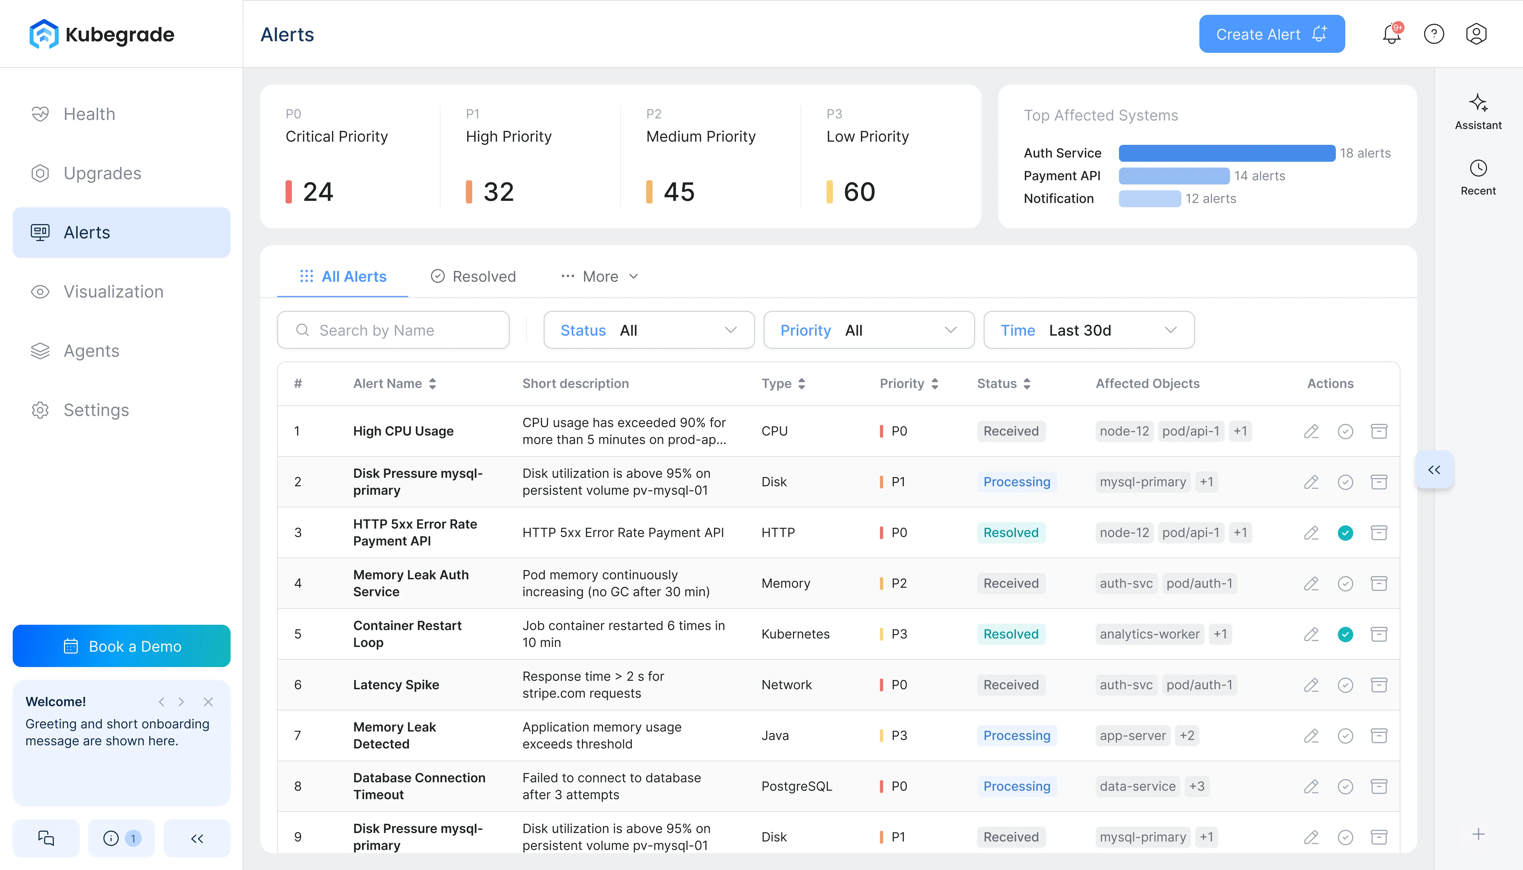The image size is (1523, 870).
Task: Open the Priority filter dropdown
Action: pos(869,330)
